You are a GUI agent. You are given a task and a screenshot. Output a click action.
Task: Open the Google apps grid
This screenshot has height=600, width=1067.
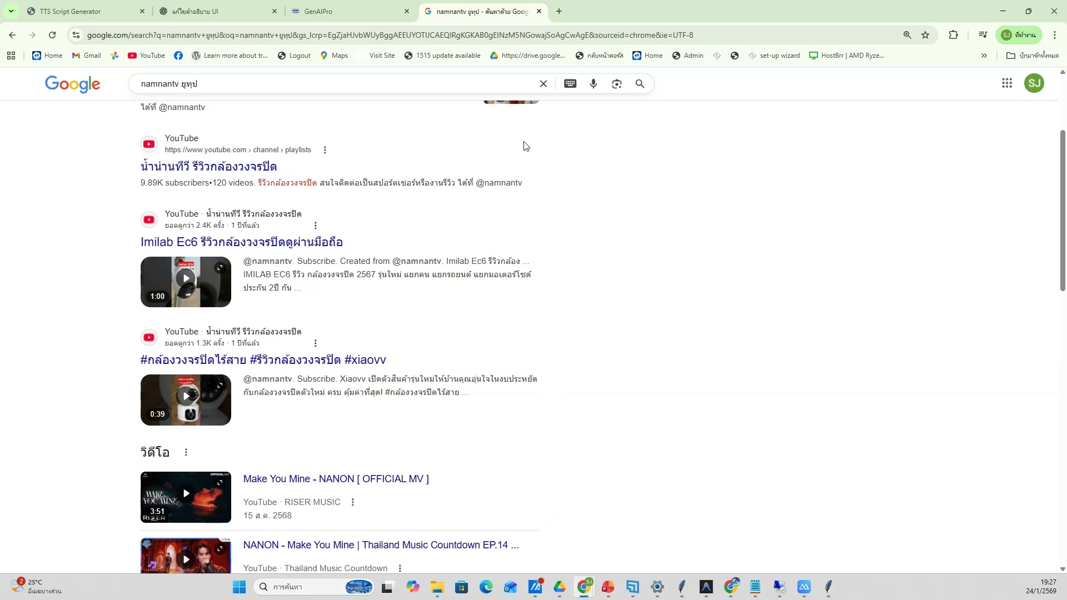tap(1006, 83)
